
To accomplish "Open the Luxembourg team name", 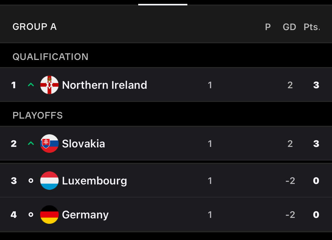I will tap(94, 181).
